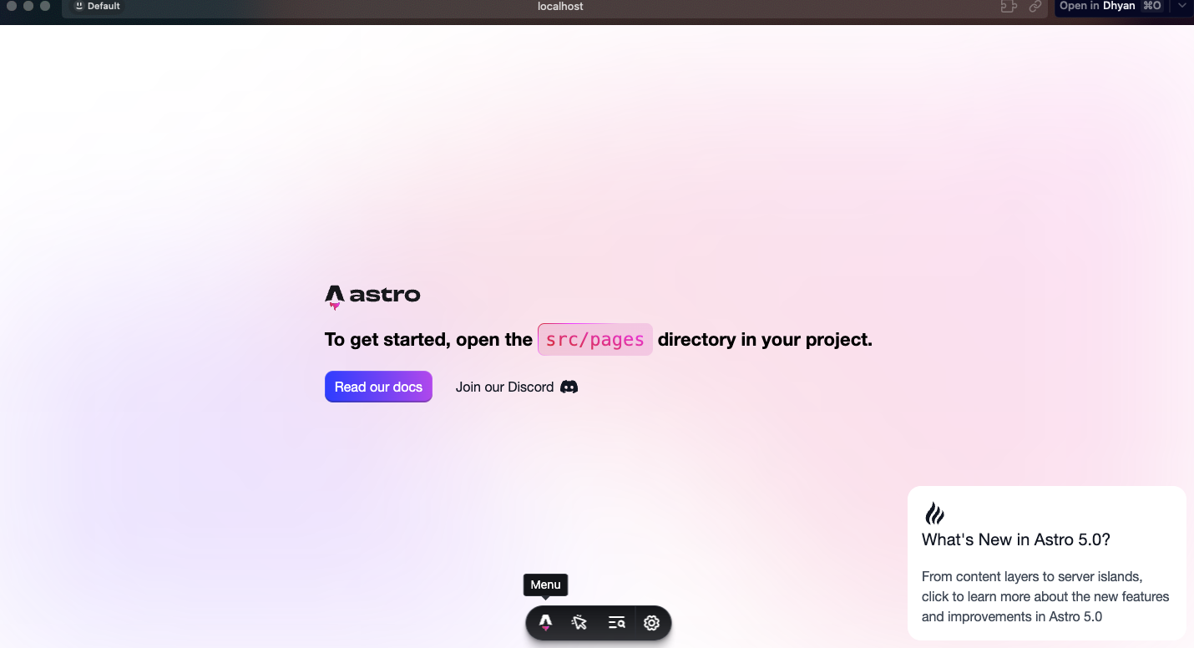Click the Open in Dhyan button
1194x648 pixels.
(1111, 7)
